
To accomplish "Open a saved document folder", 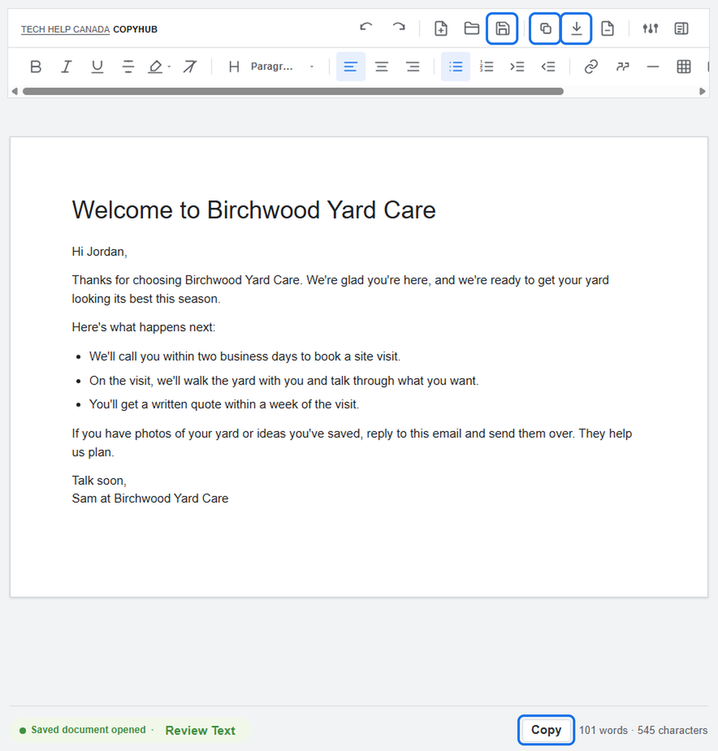I will point(472,28).
